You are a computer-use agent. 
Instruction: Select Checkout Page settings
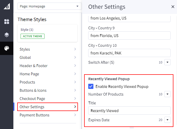point(48,99)
